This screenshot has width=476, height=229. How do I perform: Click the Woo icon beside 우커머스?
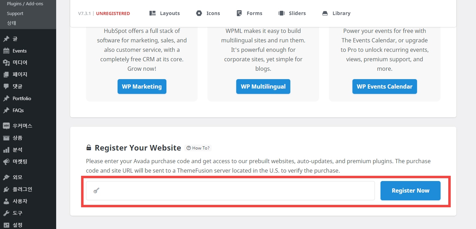click(6, 126)
